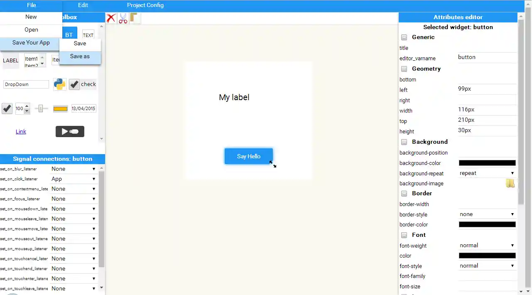Click the red X delete widget tool
The width and height of the screenshot is (532, 295).
(x=111, y=18)
